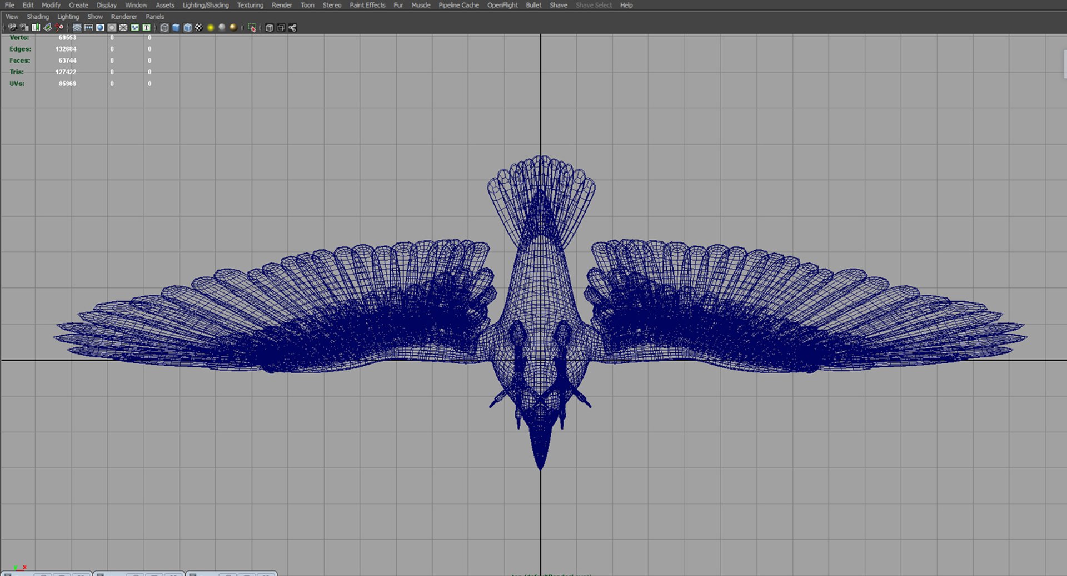Click the Edges count 132684
Screen dimensions: 1067x576
66,49
